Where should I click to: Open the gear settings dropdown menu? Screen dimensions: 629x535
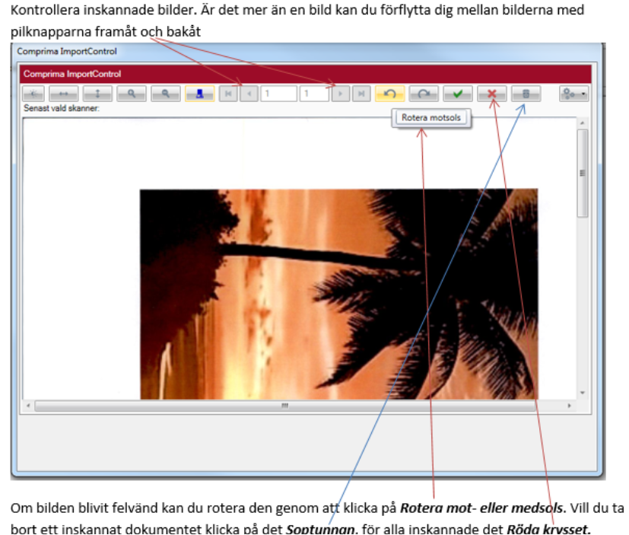[573, 94]
